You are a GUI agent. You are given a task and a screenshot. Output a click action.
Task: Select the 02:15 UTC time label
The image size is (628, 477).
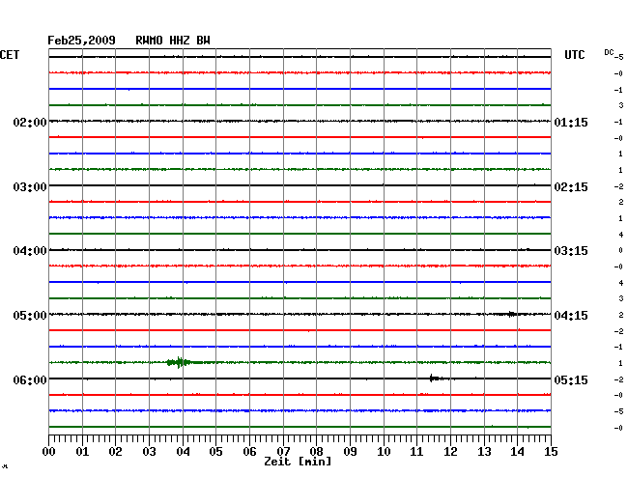click(571, 187)
